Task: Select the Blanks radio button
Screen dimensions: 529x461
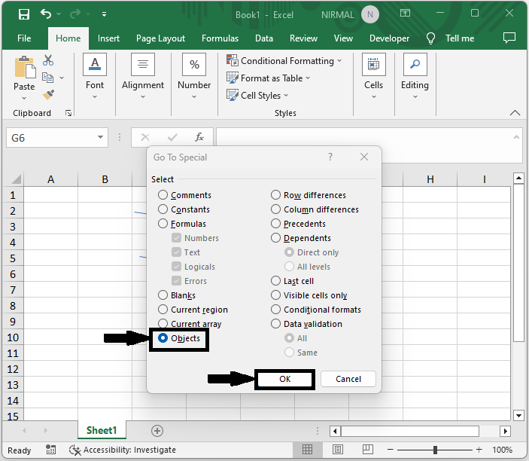Action: point(163,295)
